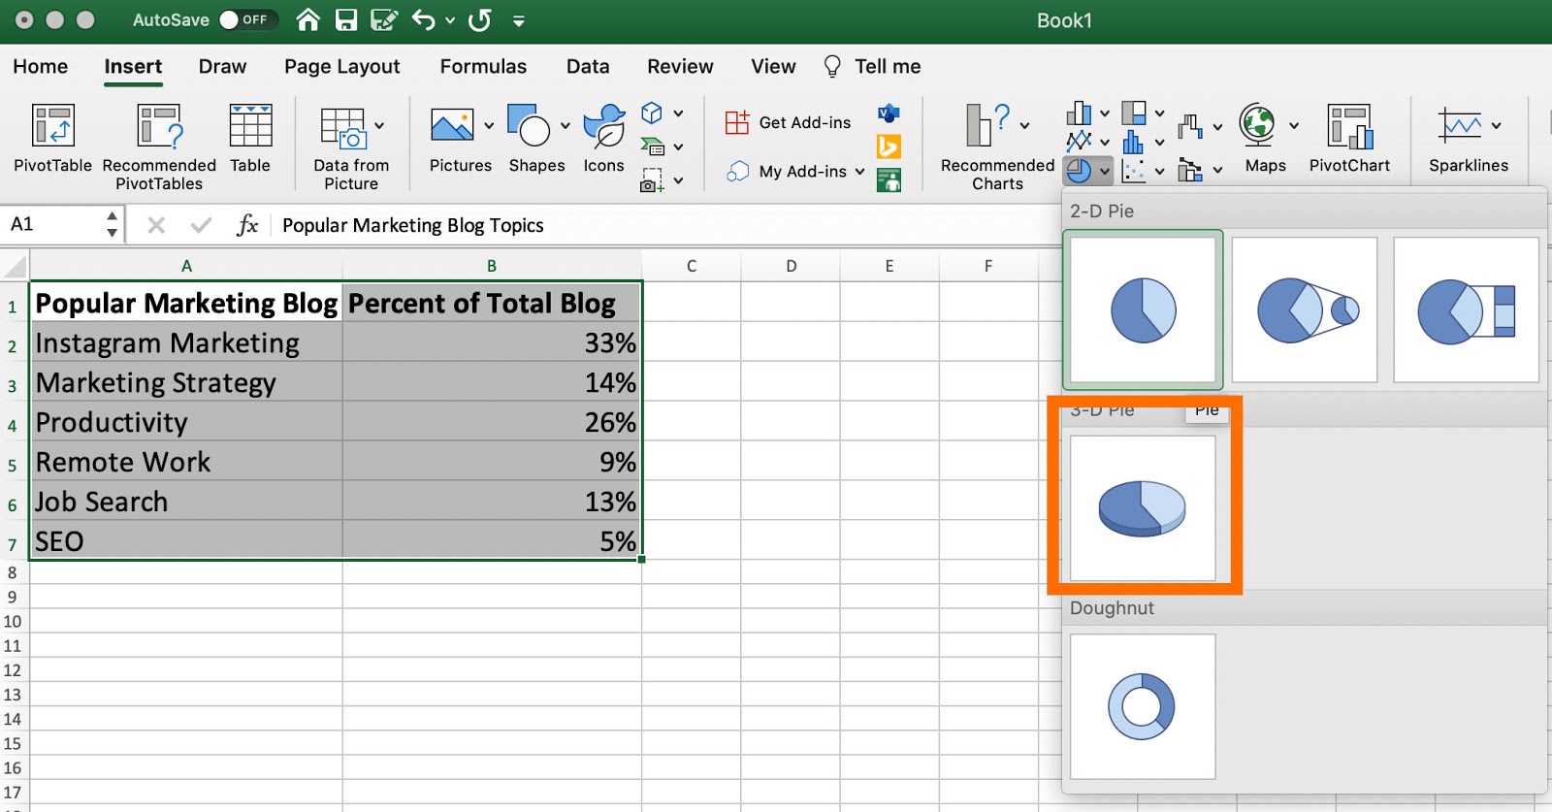Click the People Graph add-in icon
Screen dimensions: 1552x812
click(889, 179)
